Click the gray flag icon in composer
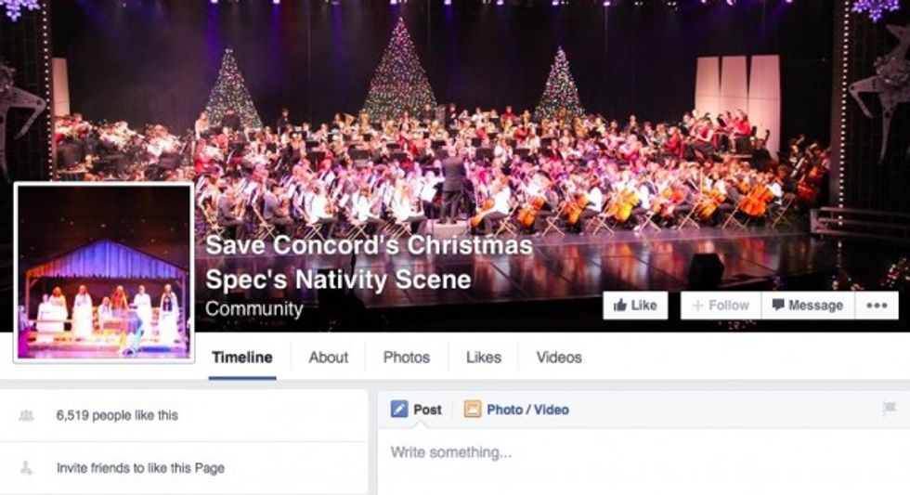The height and width of the screenshot is (495, 910). 889,409
